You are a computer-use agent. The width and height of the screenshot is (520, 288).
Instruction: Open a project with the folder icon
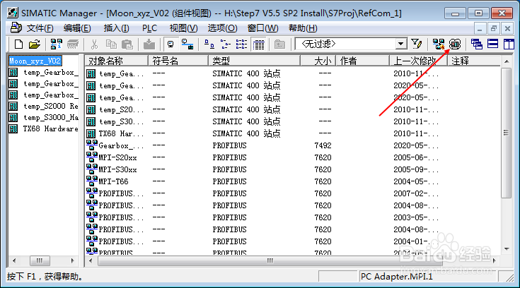[x=34, y=44]
